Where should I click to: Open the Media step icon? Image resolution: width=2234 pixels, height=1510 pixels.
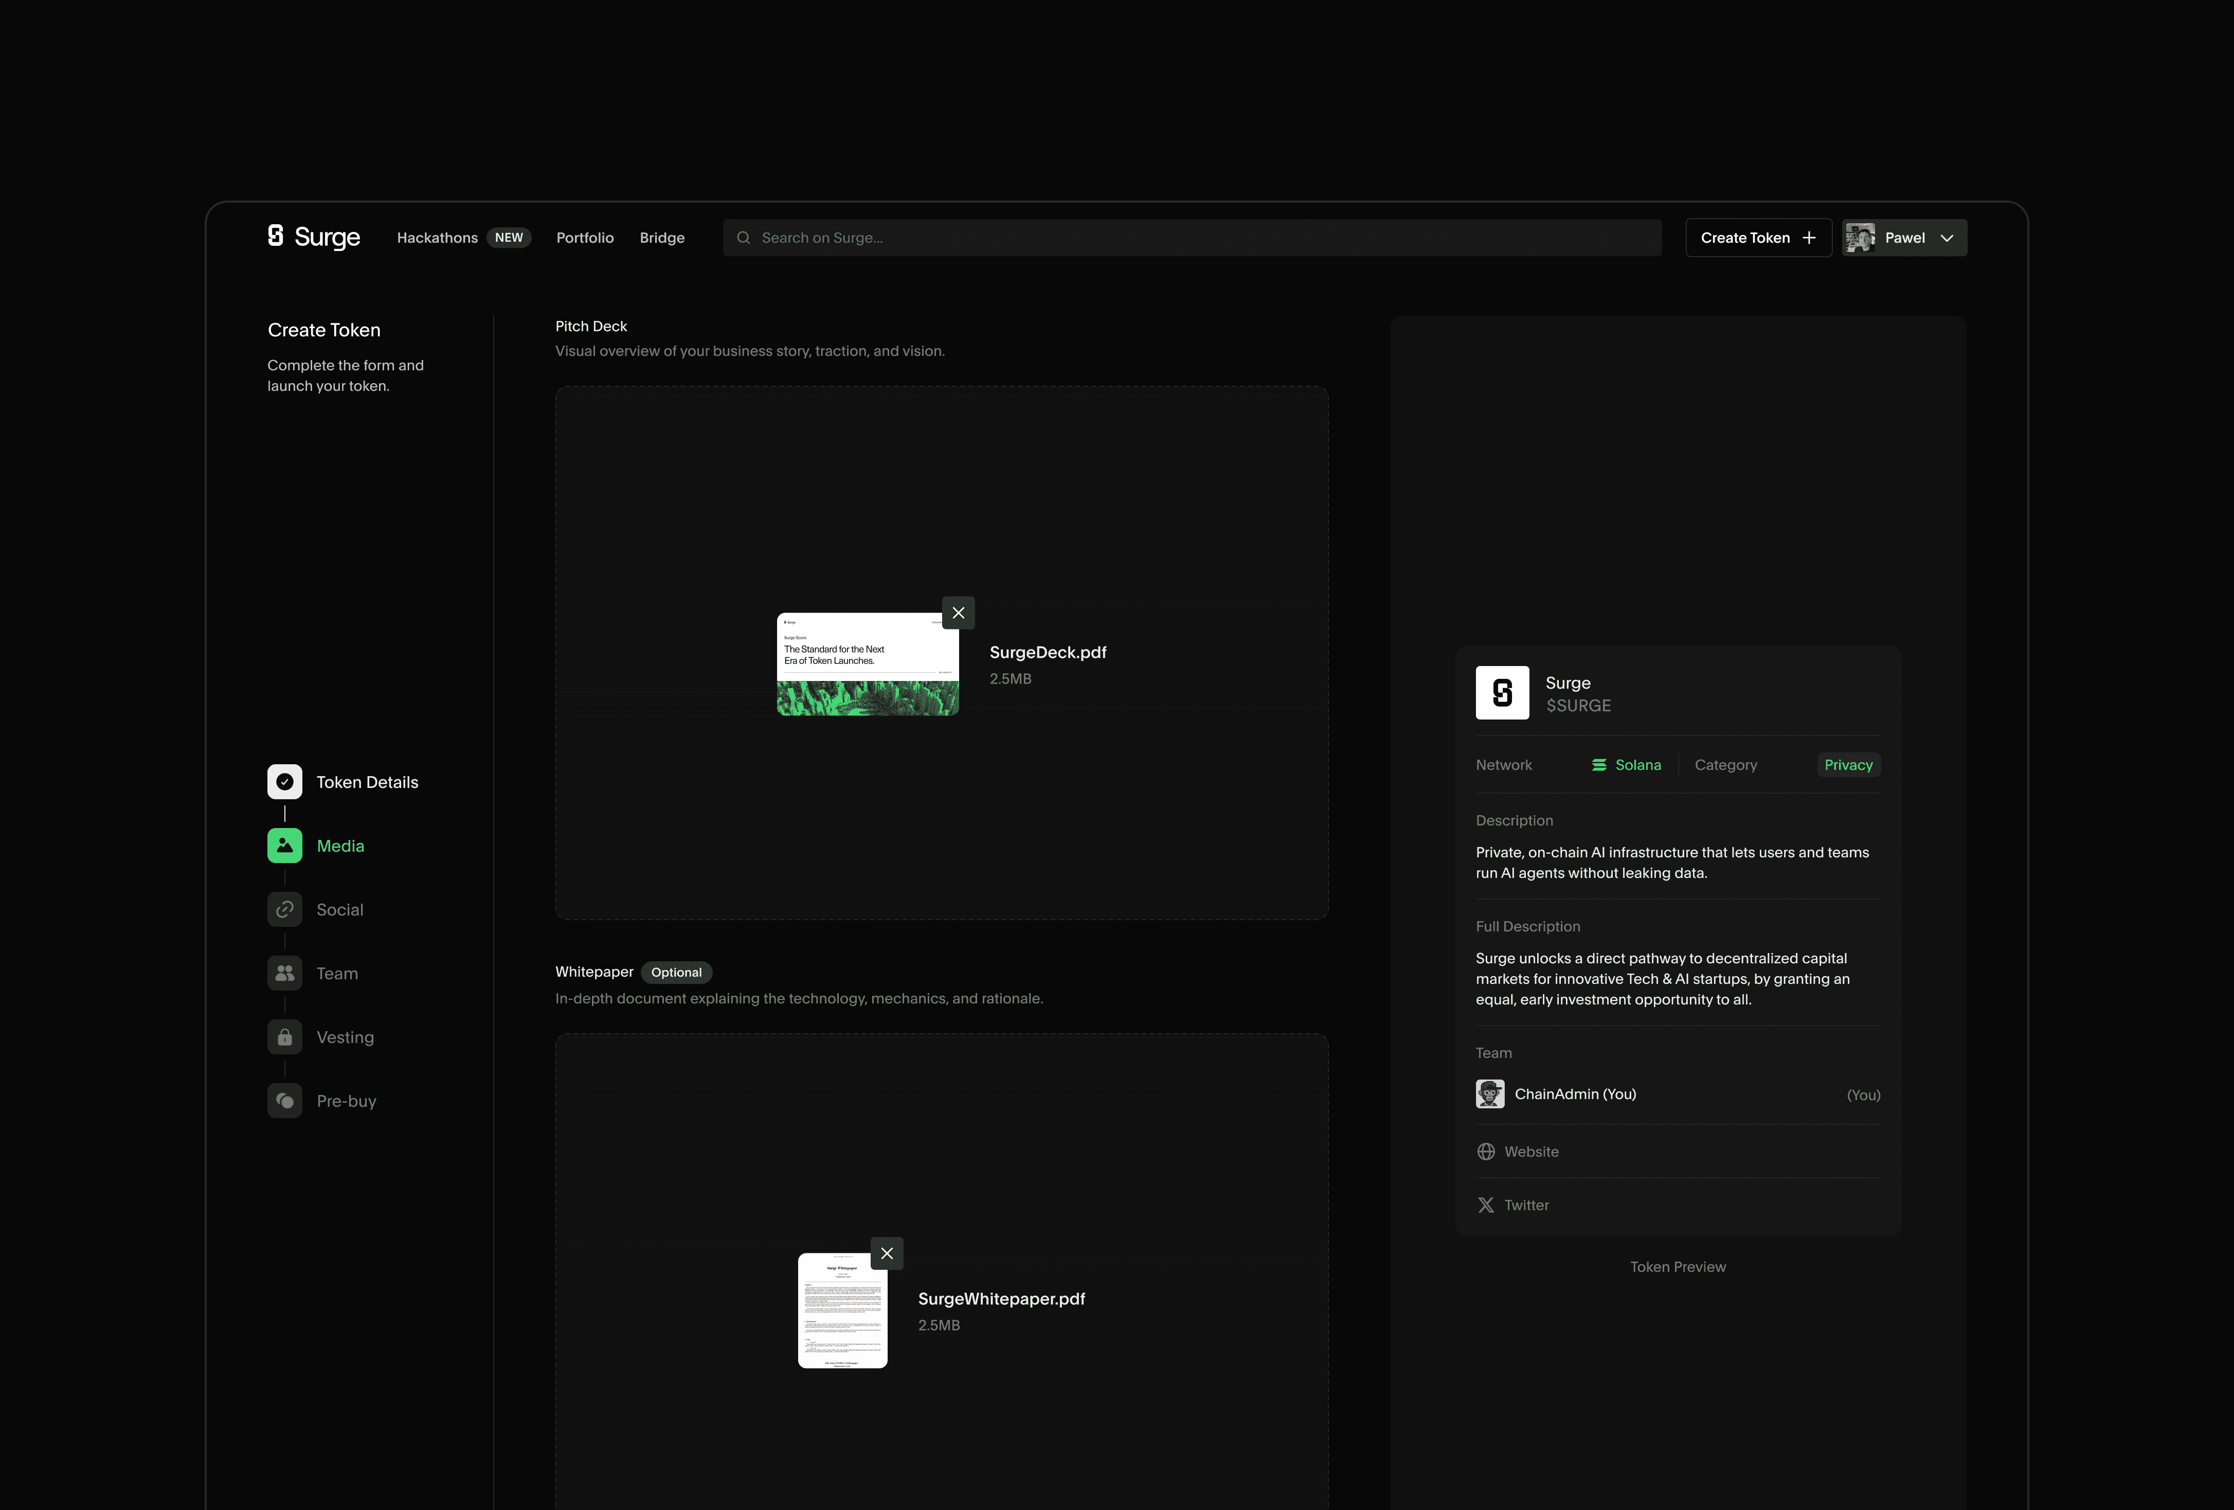click(x=284, y=846)
